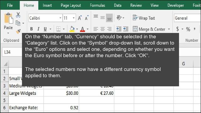201x113 pixels.
Task: Open Fill Color dropdown arrow
Action: [77, 29]
